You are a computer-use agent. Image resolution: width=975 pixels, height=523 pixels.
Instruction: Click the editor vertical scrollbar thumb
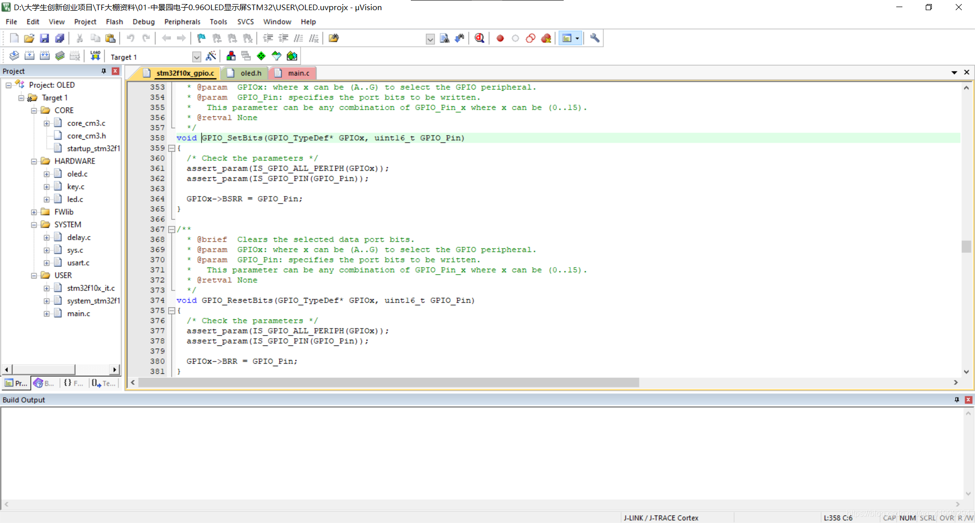pos(966,246)
